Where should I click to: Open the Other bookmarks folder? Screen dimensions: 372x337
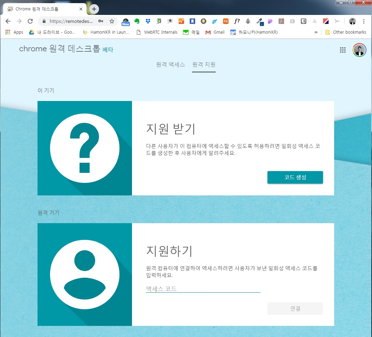coord(346,32)
